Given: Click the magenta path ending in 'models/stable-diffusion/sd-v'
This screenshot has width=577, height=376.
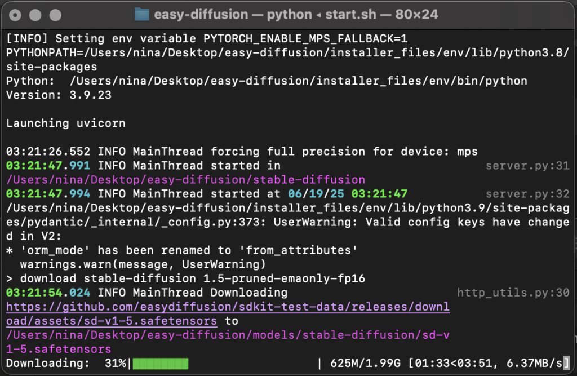Looking at the screenshot, I should 228,335.
